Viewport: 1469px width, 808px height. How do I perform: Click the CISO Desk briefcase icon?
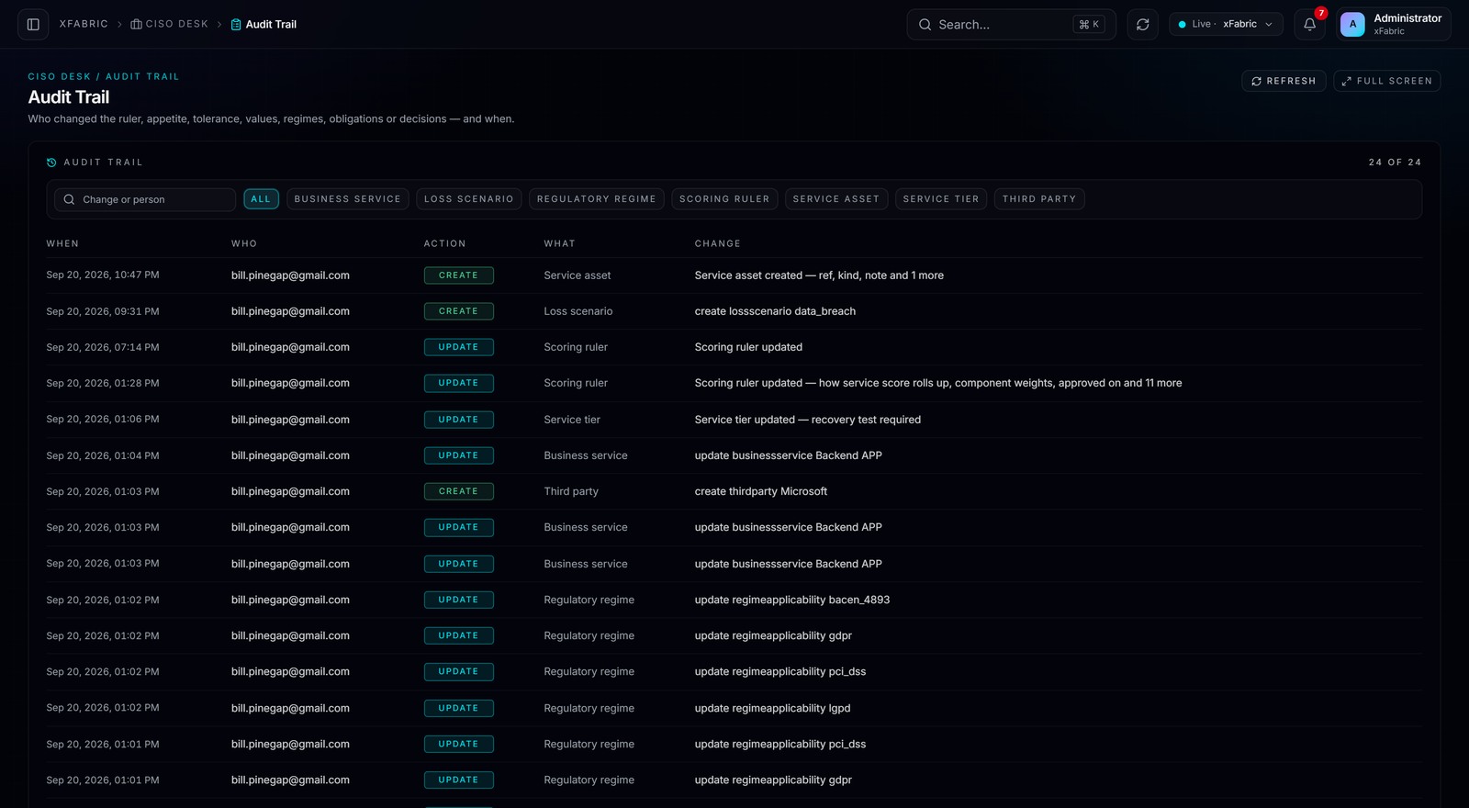pos(136,25)
